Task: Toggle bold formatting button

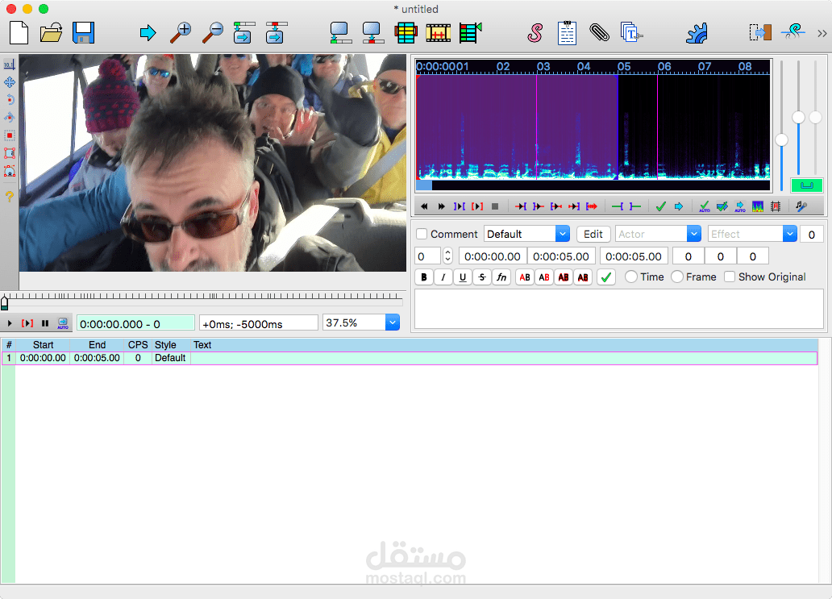Action: tap(423, 277)
